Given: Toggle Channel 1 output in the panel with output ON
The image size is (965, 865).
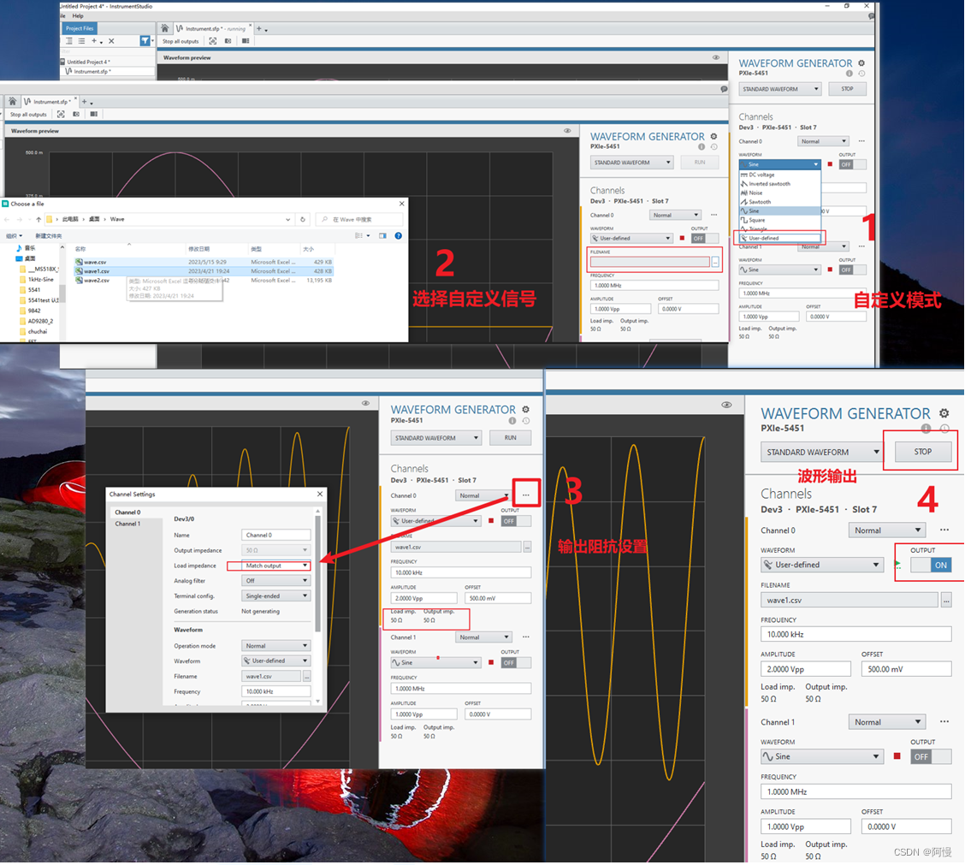Looking at the screenshot, I should [x=931, y=756].
